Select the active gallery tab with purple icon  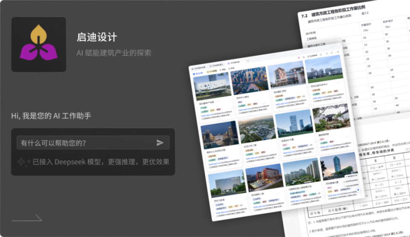[234, 62]
